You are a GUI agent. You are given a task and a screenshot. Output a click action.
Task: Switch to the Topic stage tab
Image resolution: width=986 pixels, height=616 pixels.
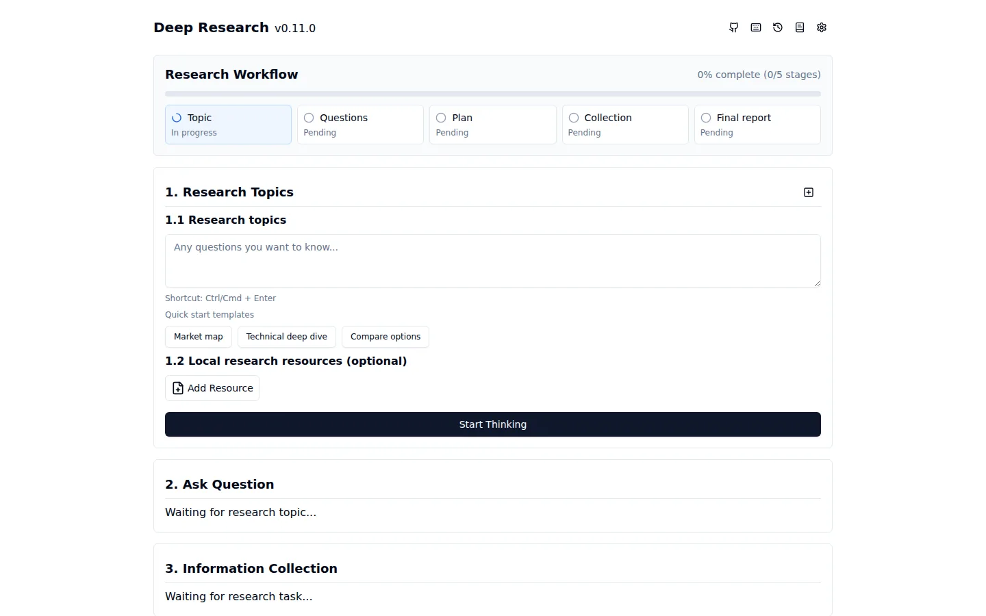pos(228,125)
